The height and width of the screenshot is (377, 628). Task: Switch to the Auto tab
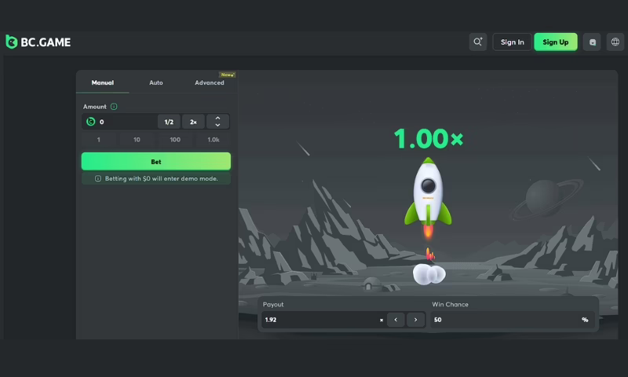tap(155, 82)
